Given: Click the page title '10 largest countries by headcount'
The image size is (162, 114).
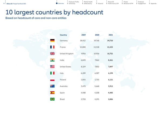Looking at the screenshot, I should (54, 12).
